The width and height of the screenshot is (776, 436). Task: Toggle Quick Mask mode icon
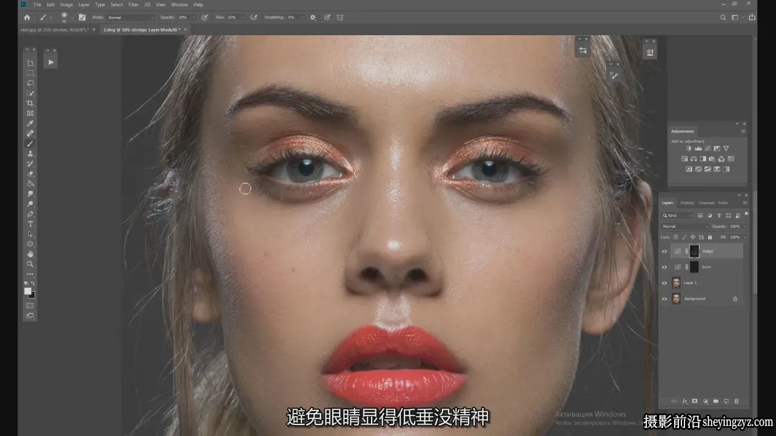click(x=30, y=305)
